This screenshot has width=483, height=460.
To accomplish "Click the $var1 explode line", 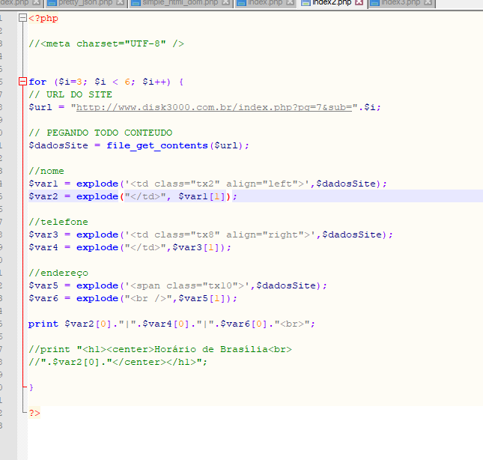I will click(207, 184).
